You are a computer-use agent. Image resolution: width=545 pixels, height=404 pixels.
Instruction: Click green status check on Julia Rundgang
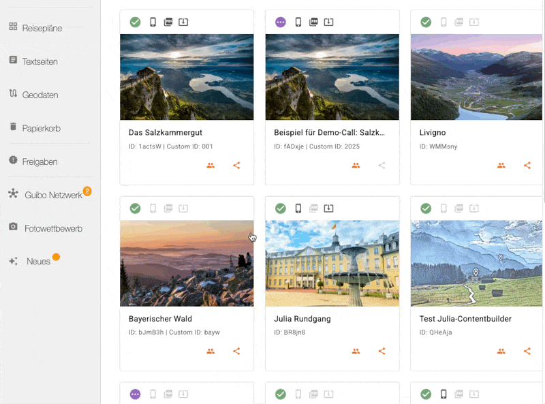[280, 208]
